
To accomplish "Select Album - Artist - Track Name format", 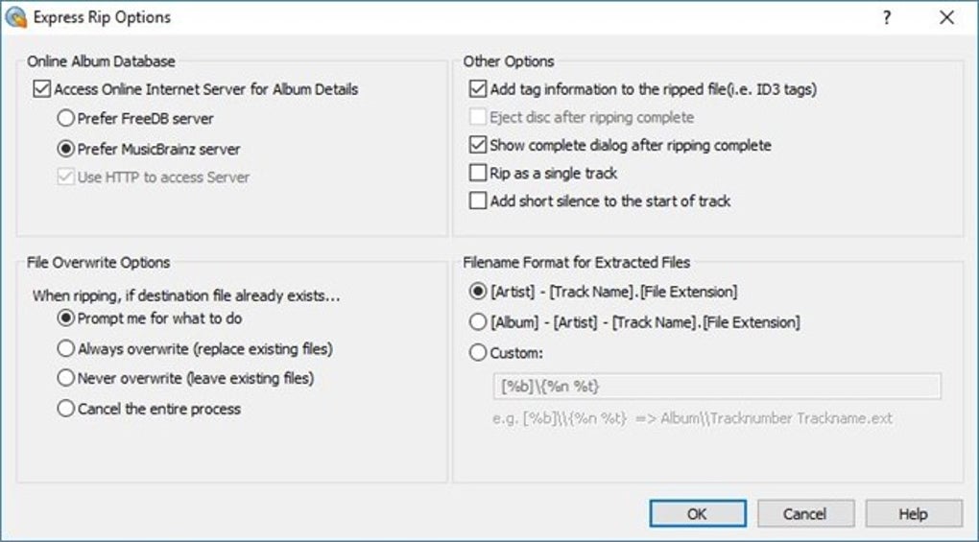I will [478, 322].
